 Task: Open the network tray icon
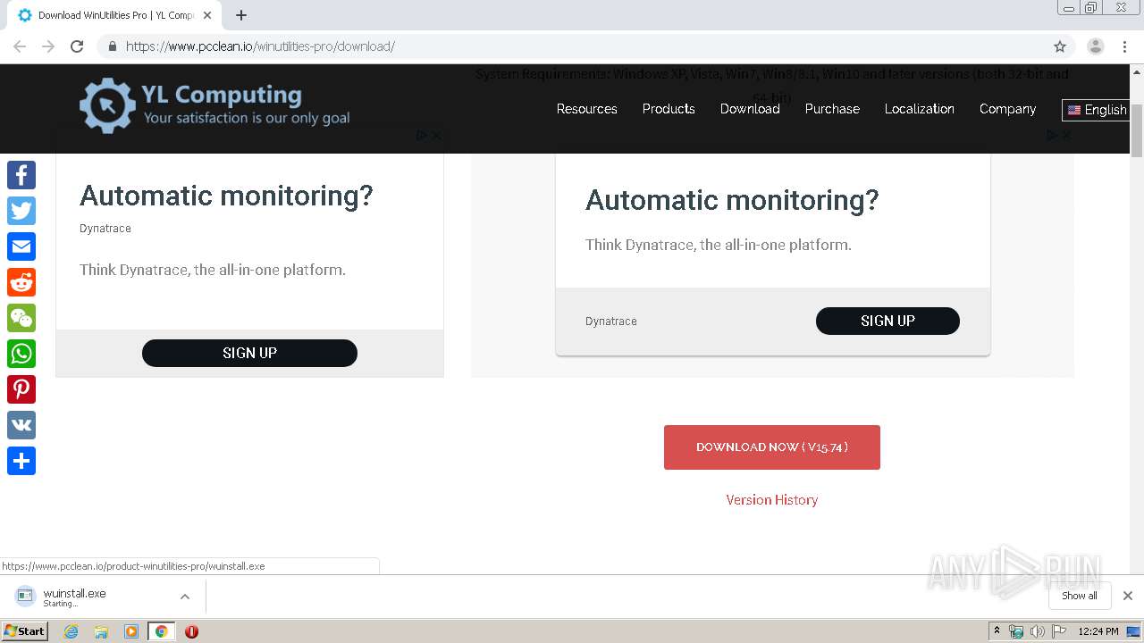pos(1016,631)
